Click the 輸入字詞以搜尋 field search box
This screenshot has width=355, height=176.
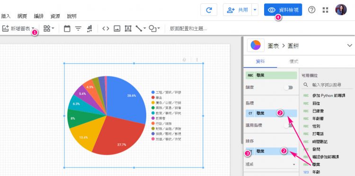pyautogui.click(x=327, y=85)
